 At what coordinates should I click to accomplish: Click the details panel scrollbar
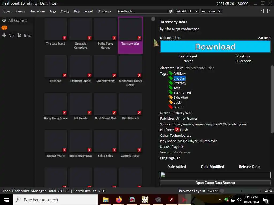(272, 99)
